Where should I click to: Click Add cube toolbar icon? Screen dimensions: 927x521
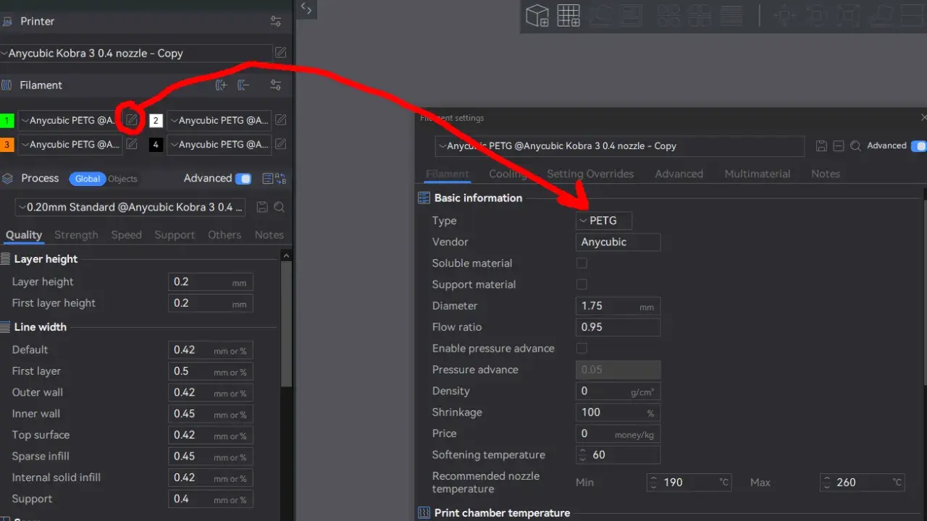[537, 16]
